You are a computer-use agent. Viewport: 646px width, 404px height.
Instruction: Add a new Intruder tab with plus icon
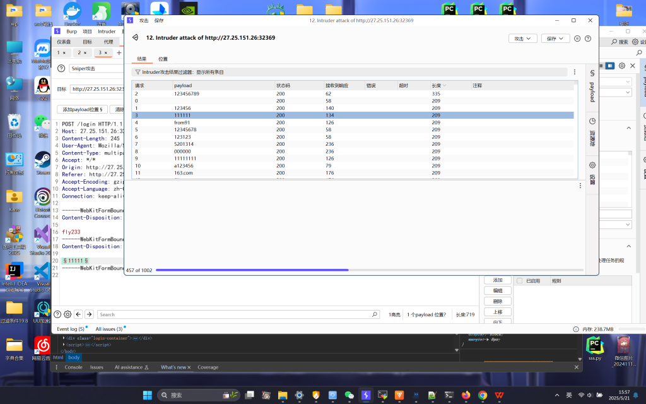[x=119, y=53]
